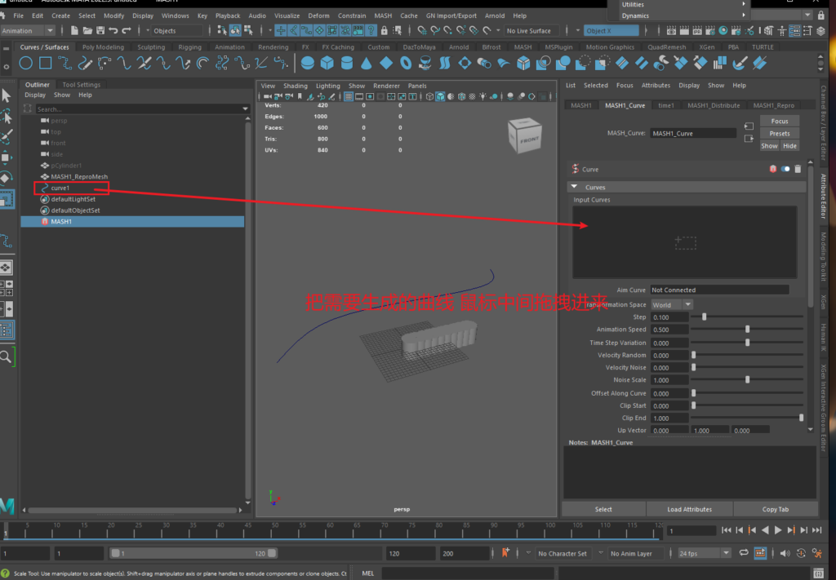Open the Script Editor icon bottom right
836x580 pixels.
(819, 573)
